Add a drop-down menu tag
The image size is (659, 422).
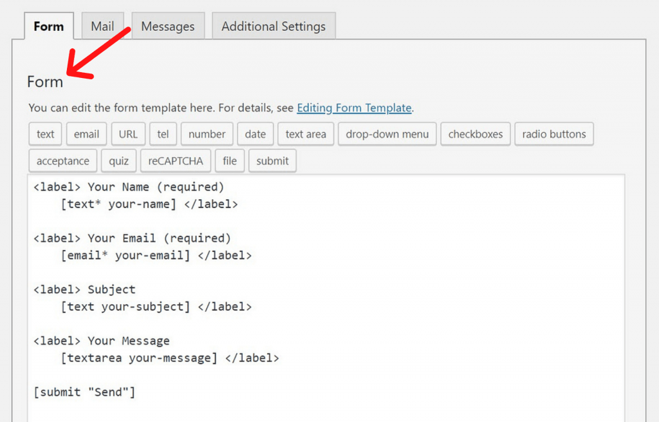pos(387,134)
